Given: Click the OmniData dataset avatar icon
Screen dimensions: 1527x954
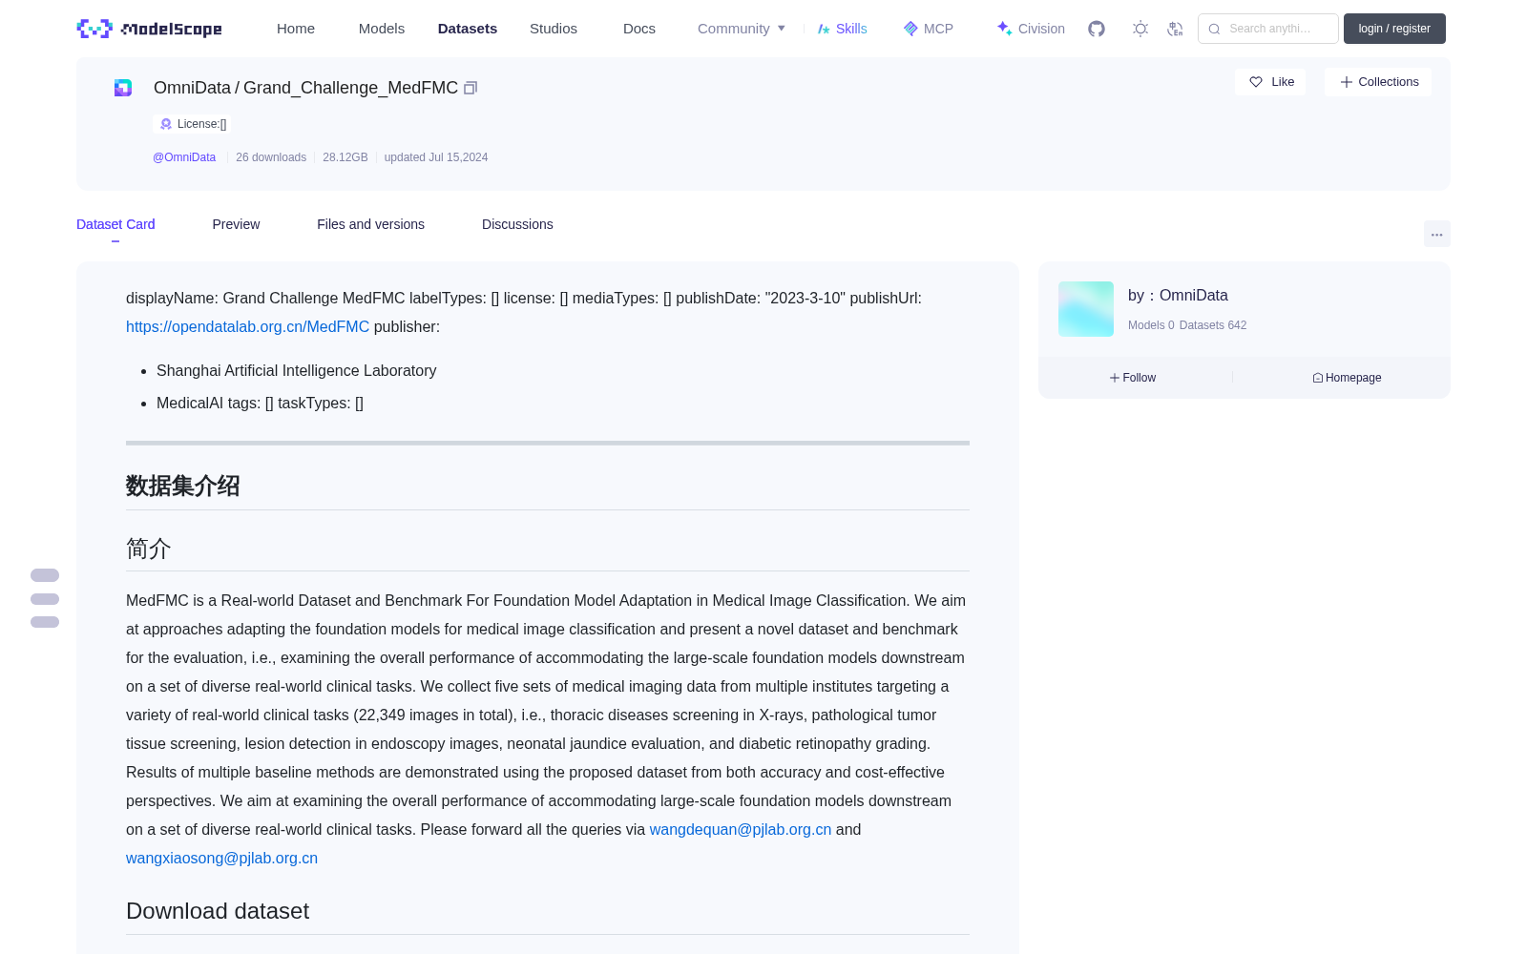Looking at the screenshot, I should 123,88.
